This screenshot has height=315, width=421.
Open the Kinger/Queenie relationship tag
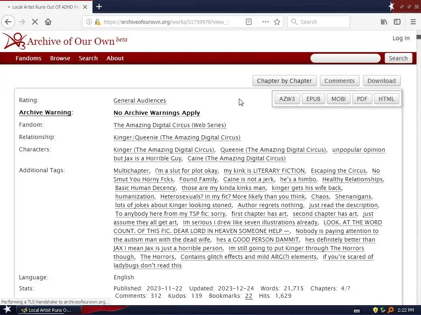click(x=177, y=137)
